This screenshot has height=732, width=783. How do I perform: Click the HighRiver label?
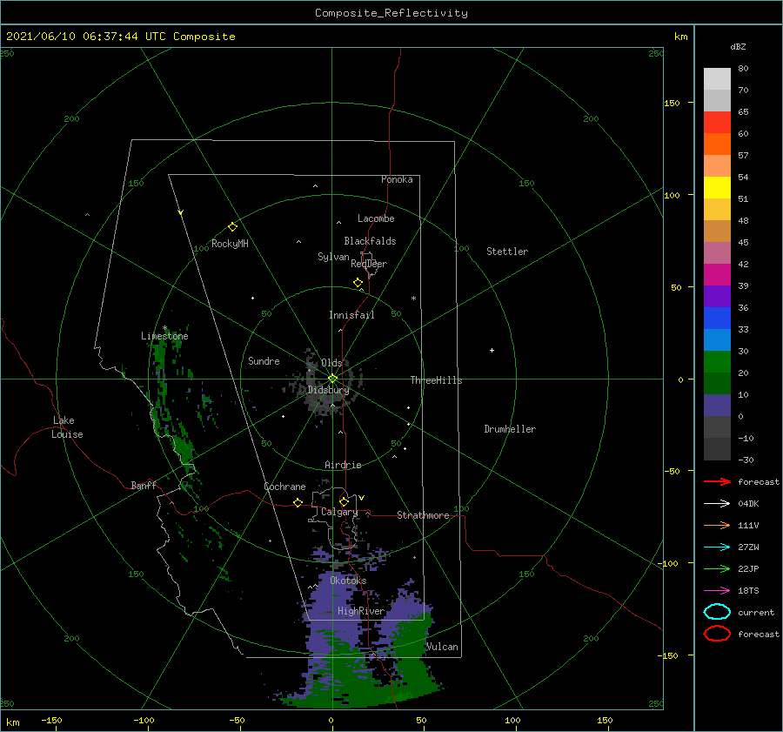[x=361, y=611]
